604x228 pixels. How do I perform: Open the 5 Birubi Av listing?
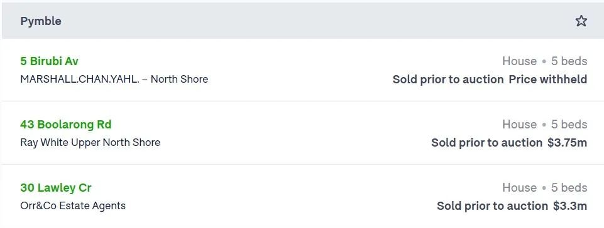[49, 61]
